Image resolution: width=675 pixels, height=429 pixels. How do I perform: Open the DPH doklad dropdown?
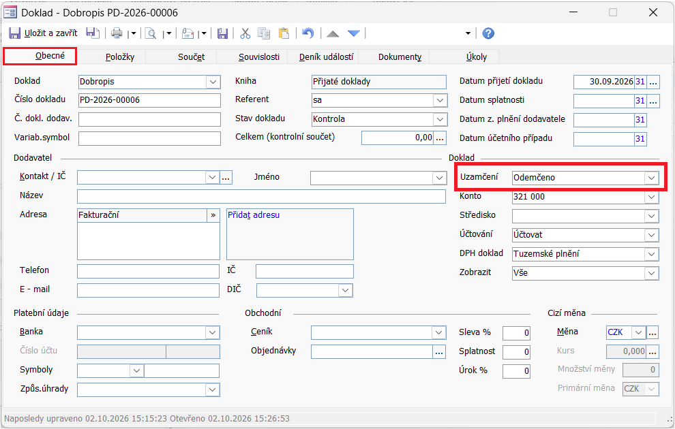(651, 254)
